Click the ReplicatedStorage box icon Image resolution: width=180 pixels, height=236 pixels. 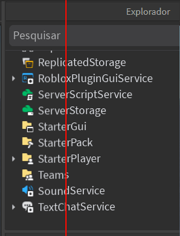pyautogui.click(x=28, y=63)
